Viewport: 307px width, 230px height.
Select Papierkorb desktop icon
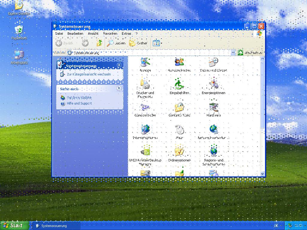tap(19, 32)
